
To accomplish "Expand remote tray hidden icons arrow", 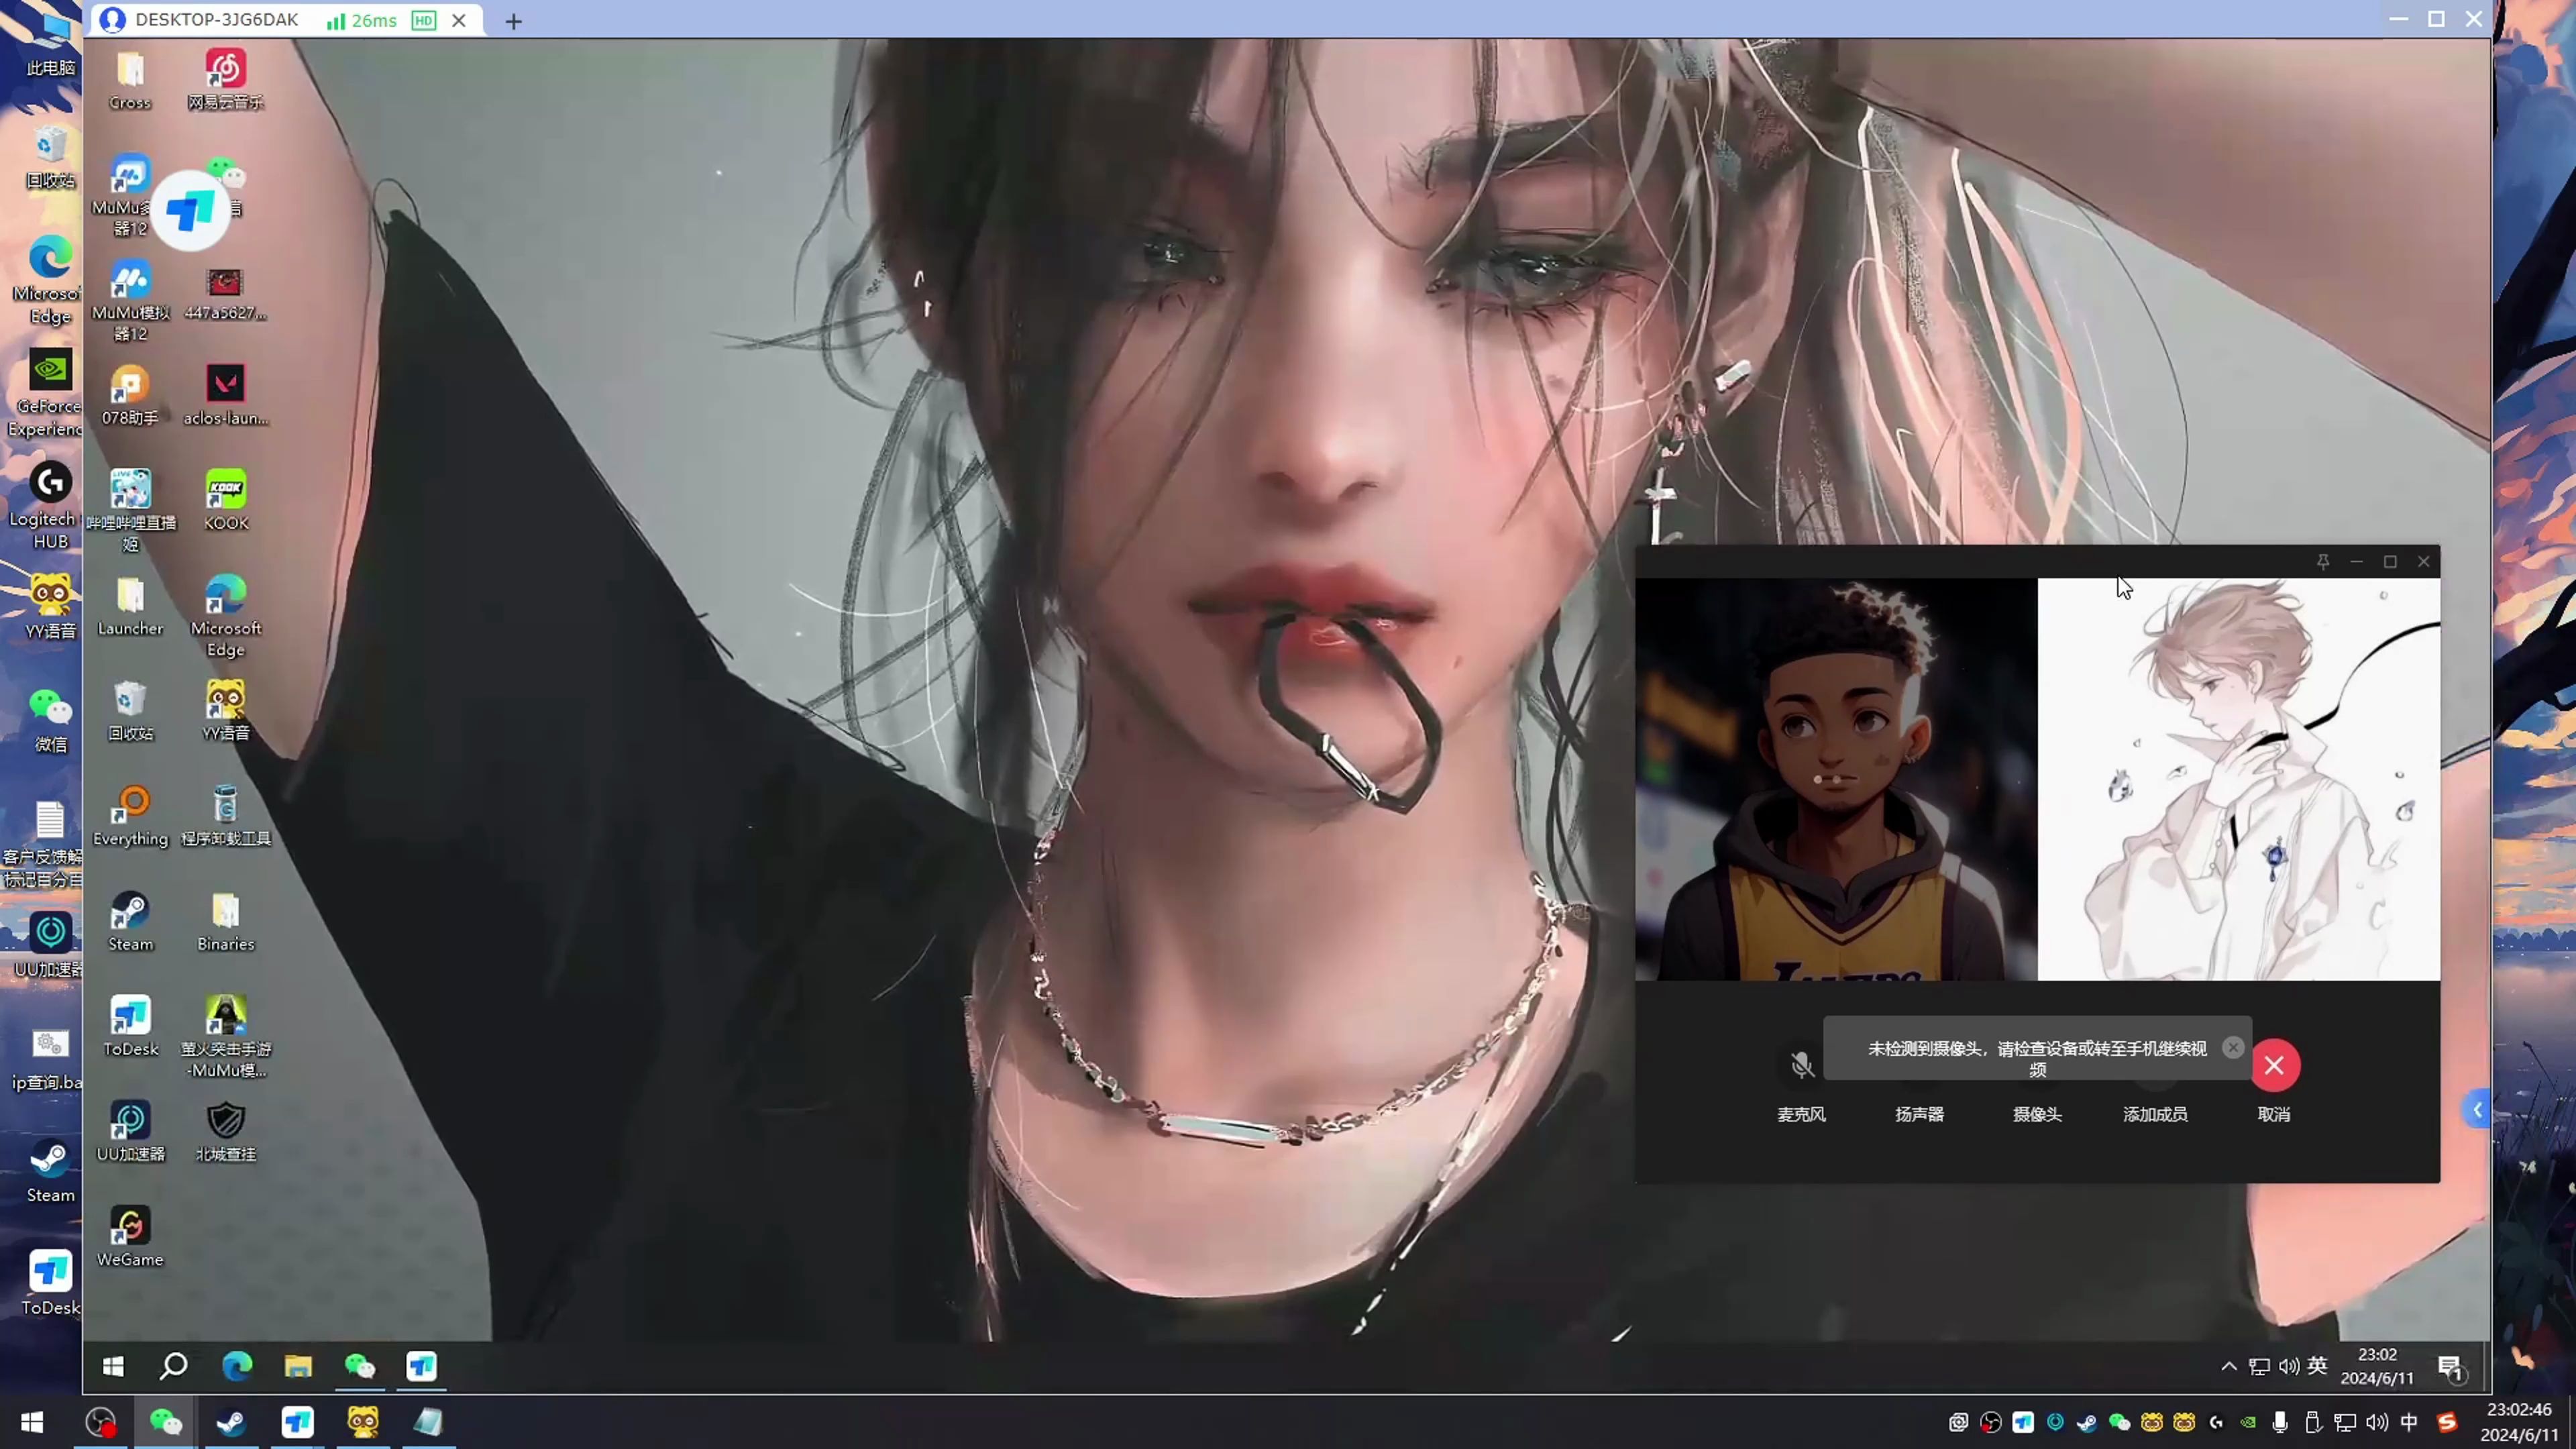I will 2229,1367.
